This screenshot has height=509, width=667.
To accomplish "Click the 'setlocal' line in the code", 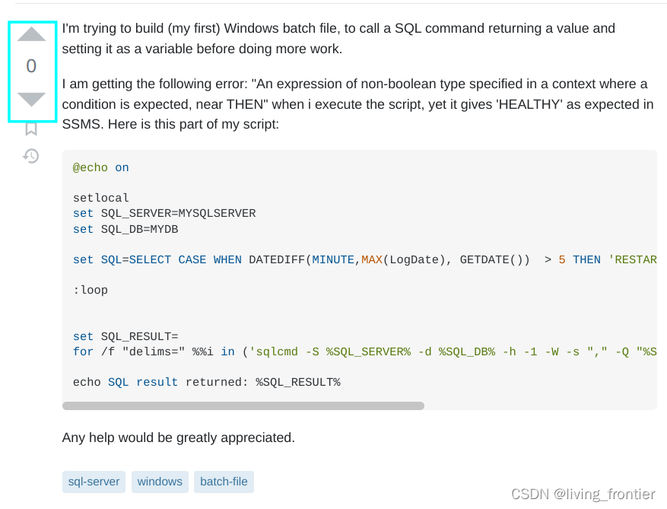I will (101, 198).
